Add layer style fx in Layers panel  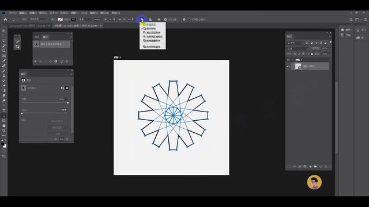(300, 166)
